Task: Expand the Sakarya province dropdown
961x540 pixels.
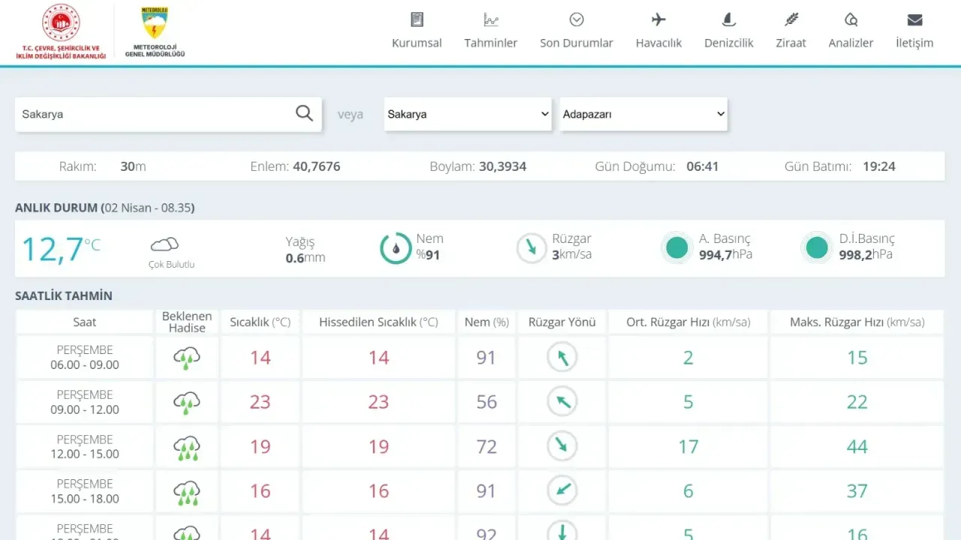Action: pos(468,114)
